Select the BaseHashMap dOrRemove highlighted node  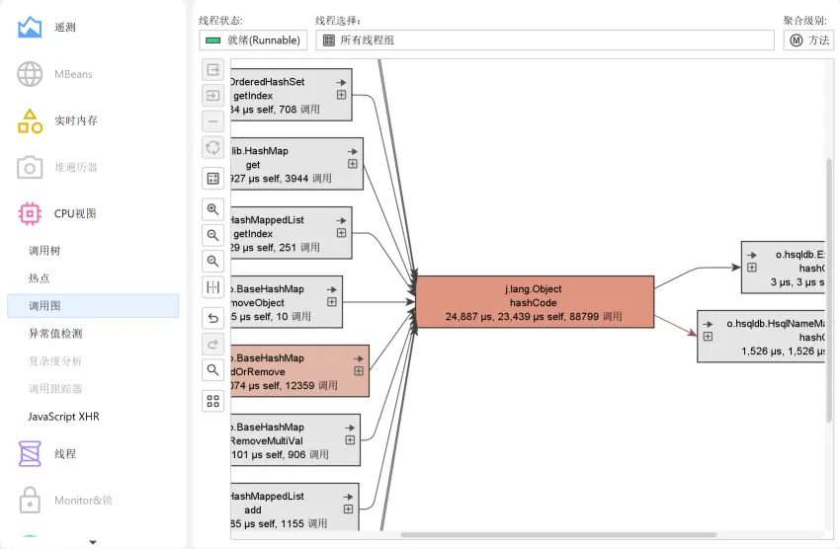coord(300,371)
